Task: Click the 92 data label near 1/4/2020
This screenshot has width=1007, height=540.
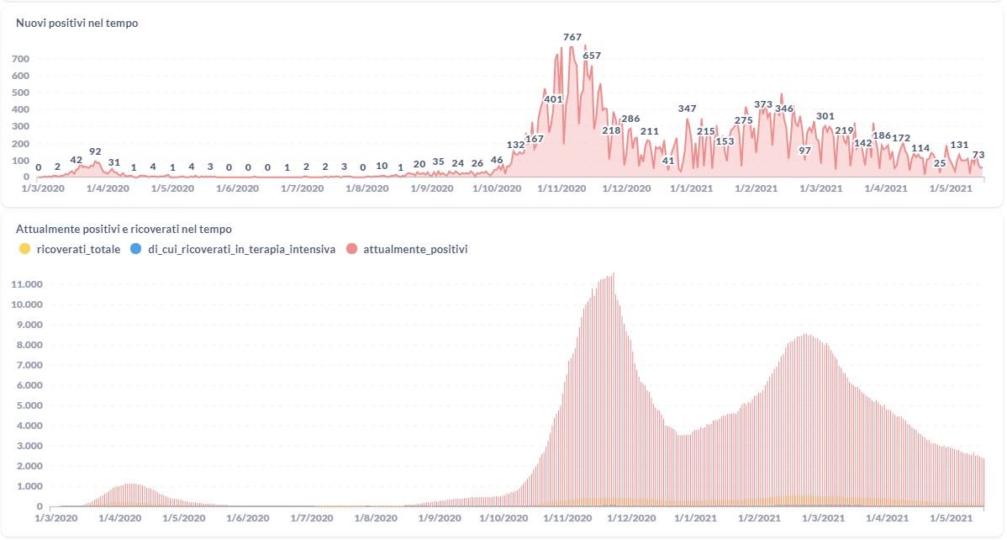Action: point(95,152)
